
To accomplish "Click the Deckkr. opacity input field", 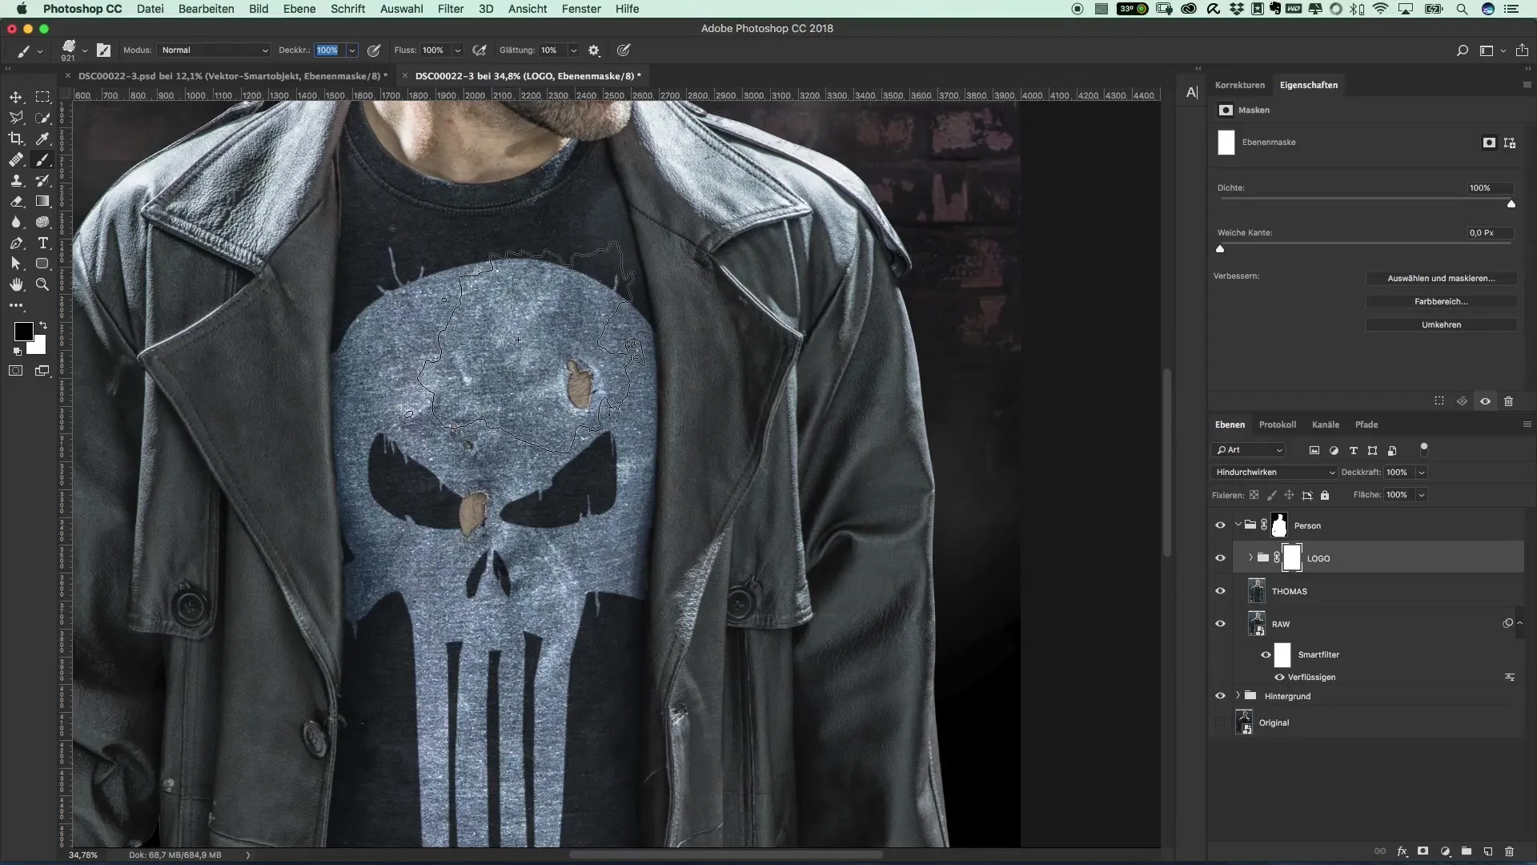I will pos(329,50).
